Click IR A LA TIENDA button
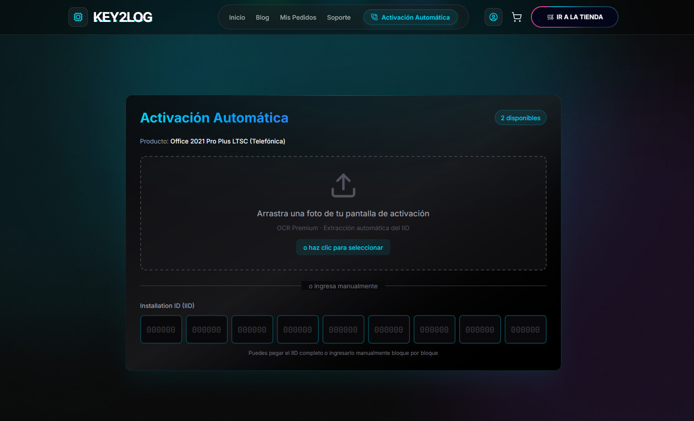Viewport: 694px width, 421px height. tap(575, 17)
